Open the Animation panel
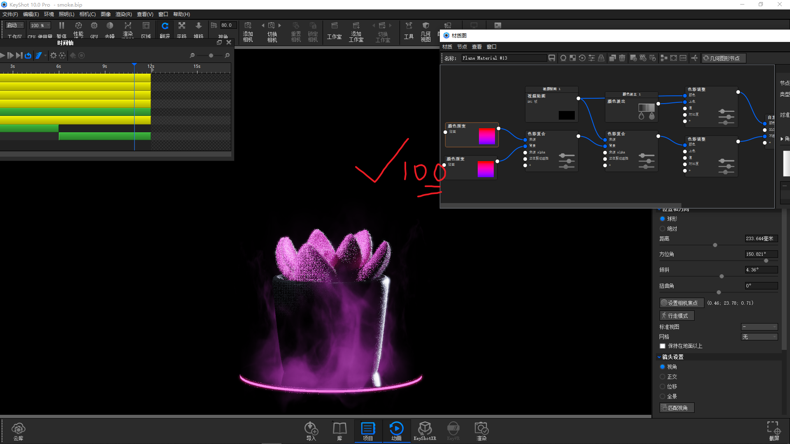Viewport: 790px width, 444px height. pos(396,431)
